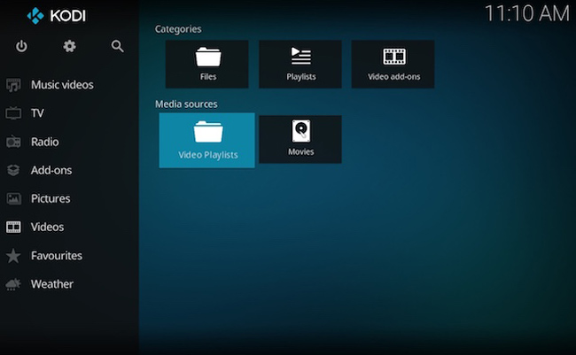Open the Video Playlists media source
The width and height of the screenshot is (576, 355).
pyautogui.click(x=206, y=140)
